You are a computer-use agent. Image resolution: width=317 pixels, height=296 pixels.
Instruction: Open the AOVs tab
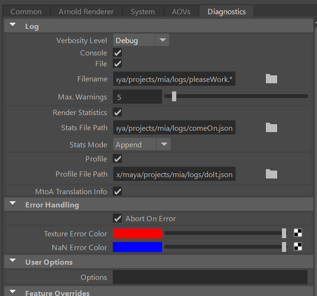pos(181,11)
